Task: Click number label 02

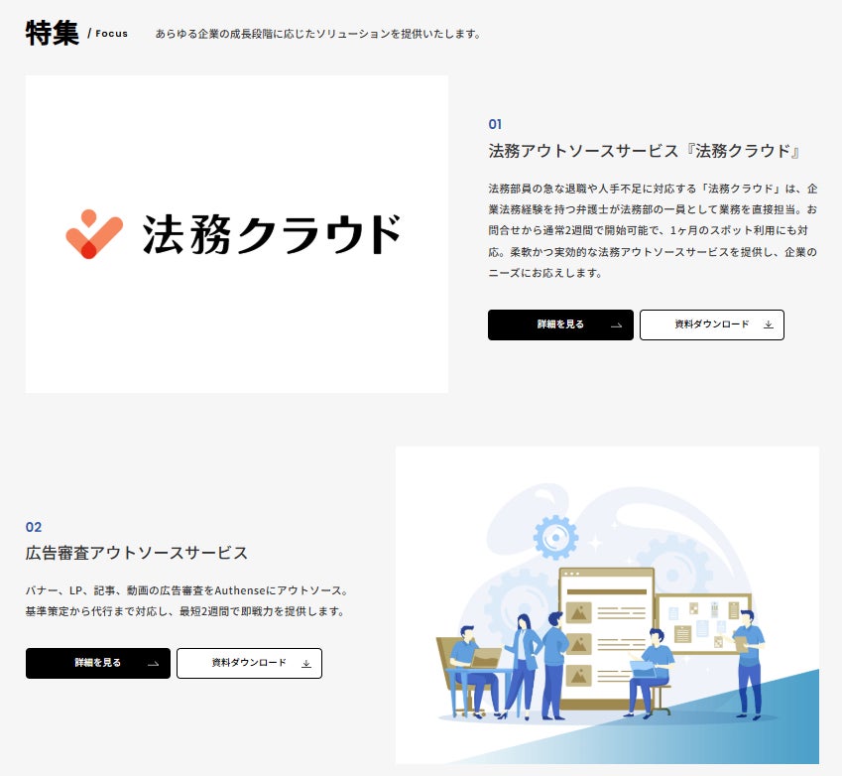Action: tap(34, 527)
